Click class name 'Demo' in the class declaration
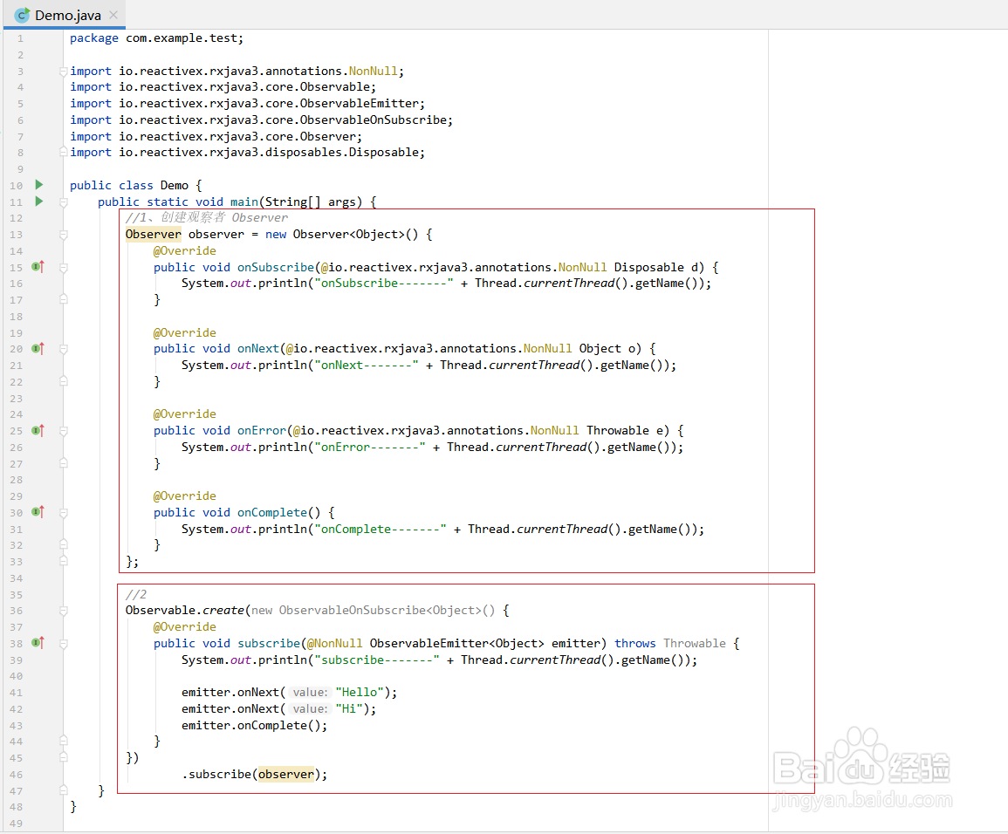Screen dimensions: 1008x834 175,185
